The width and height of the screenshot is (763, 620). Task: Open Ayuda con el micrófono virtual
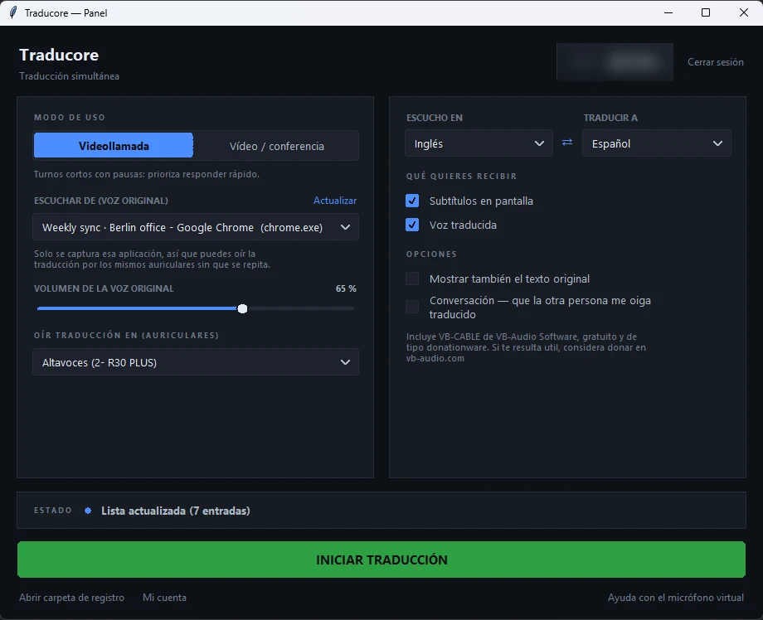(x=675, y=597)
